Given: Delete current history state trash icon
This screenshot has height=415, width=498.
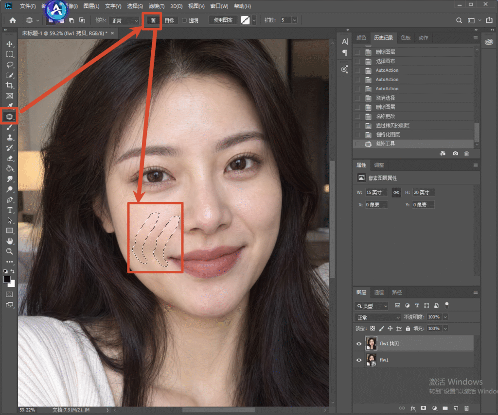Looking at the screenshot, I should (466, 153).
